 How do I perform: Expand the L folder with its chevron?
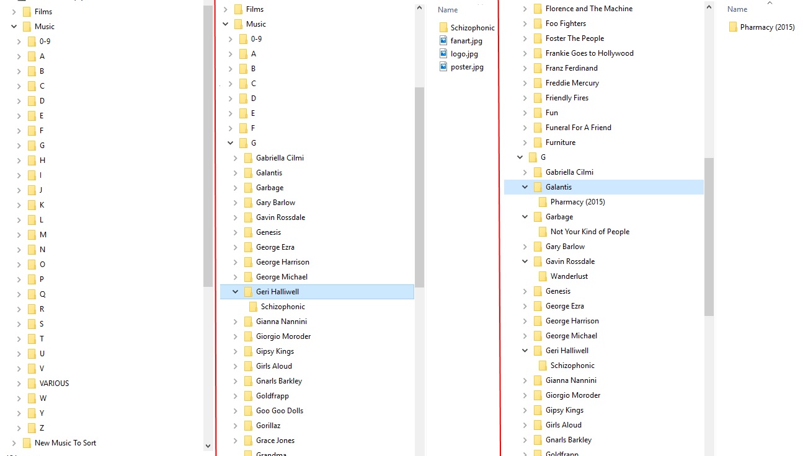click(x=19, y=220)
